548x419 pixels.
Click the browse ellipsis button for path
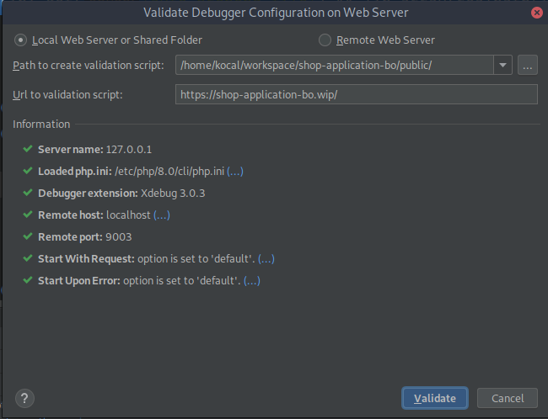528,65
